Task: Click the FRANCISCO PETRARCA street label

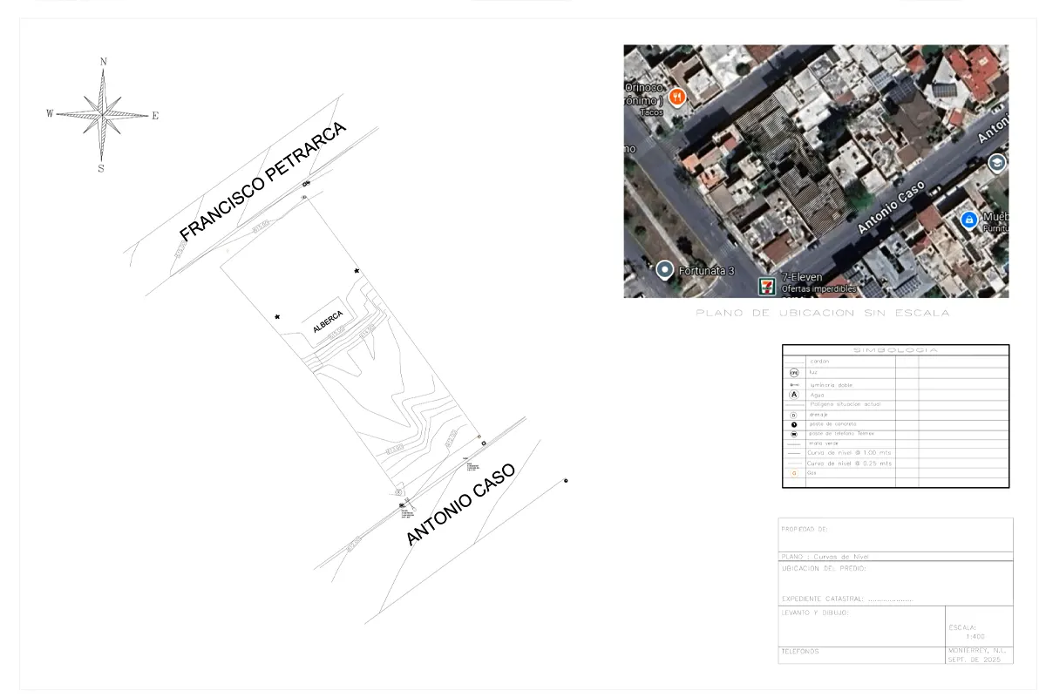Action: click(x=262, y=182)
